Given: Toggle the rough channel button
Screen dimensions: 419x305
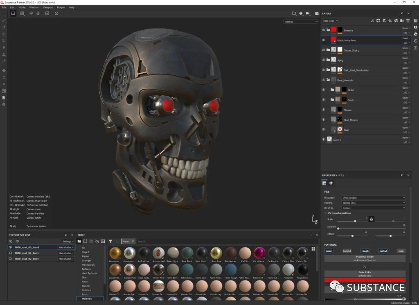Looking at the screenshot, I should click(365, 251).
